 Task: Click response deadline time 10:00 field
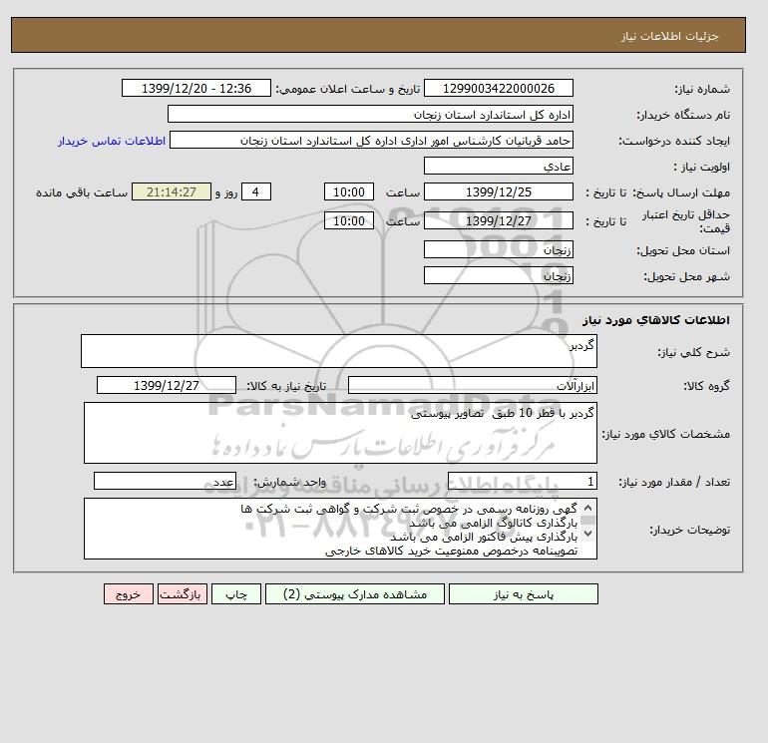(349, 192)
